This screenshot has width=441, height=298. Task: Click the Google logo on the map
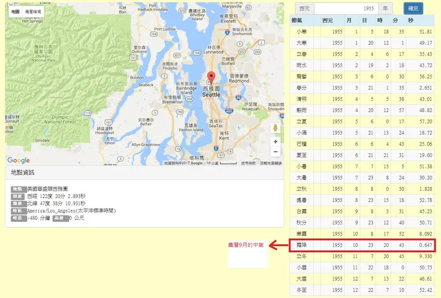pyautogui.click(x=18, y=160)
